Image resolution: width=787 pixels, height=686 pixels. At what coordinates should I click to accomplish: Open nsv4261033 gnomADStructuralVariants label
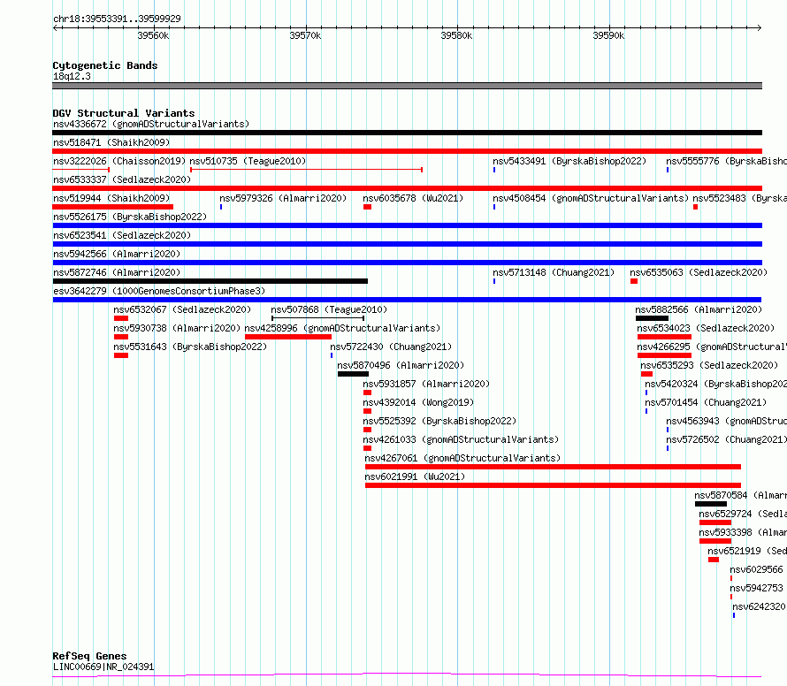461,439
